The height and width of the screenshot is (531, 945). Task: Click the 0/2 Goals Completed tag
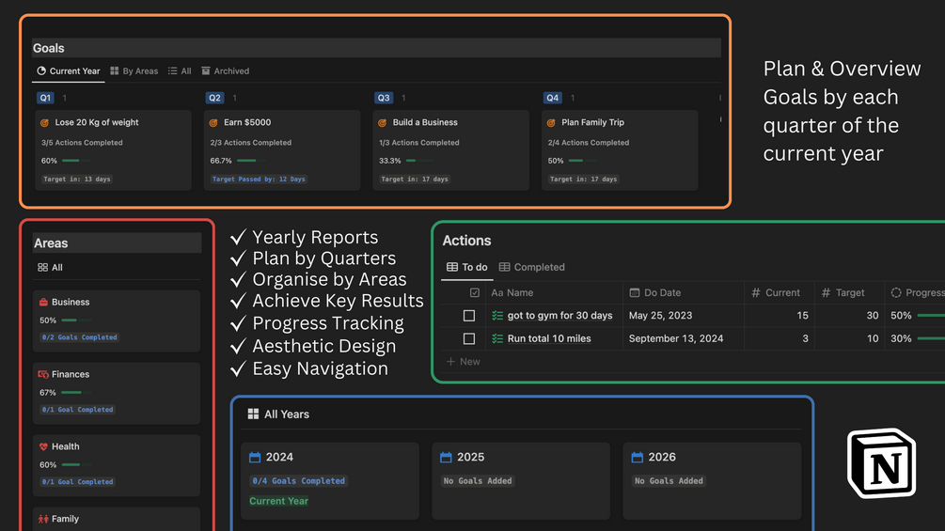tap(80, 337)
